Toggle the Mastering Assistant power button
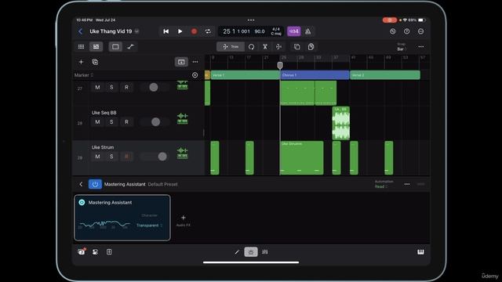The width and height of the screenshot is (502, 282). tap(95, 184)
